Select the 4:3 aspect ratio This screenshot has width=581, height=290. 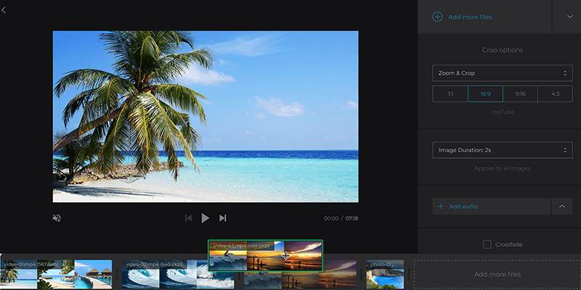(x=555, y=94)
